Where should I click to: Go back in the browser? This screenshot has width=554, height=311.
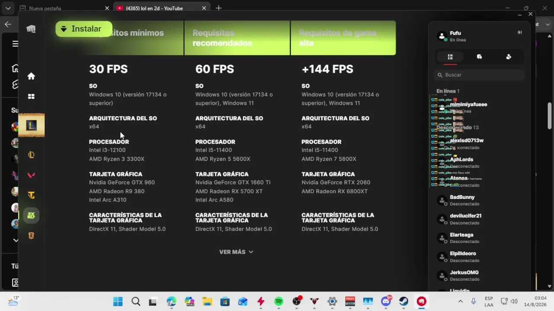[x=8, y=24]
